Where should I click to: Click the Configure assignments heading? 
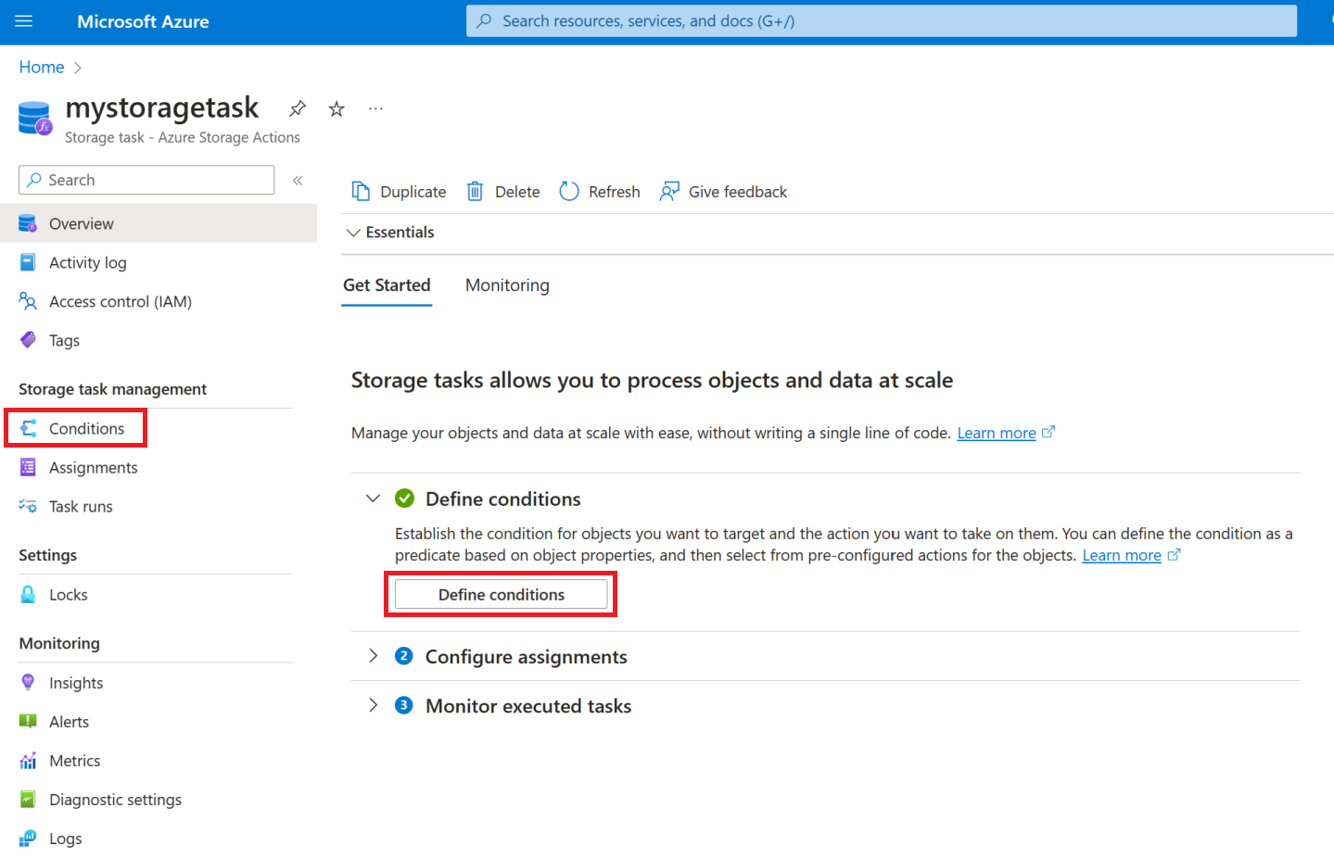coord(526,656)
